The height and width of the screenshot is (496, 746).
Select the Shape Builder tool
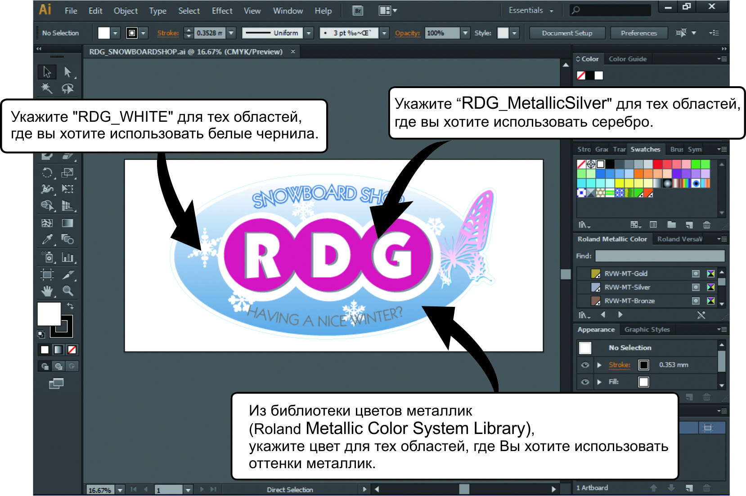(47, 206)
